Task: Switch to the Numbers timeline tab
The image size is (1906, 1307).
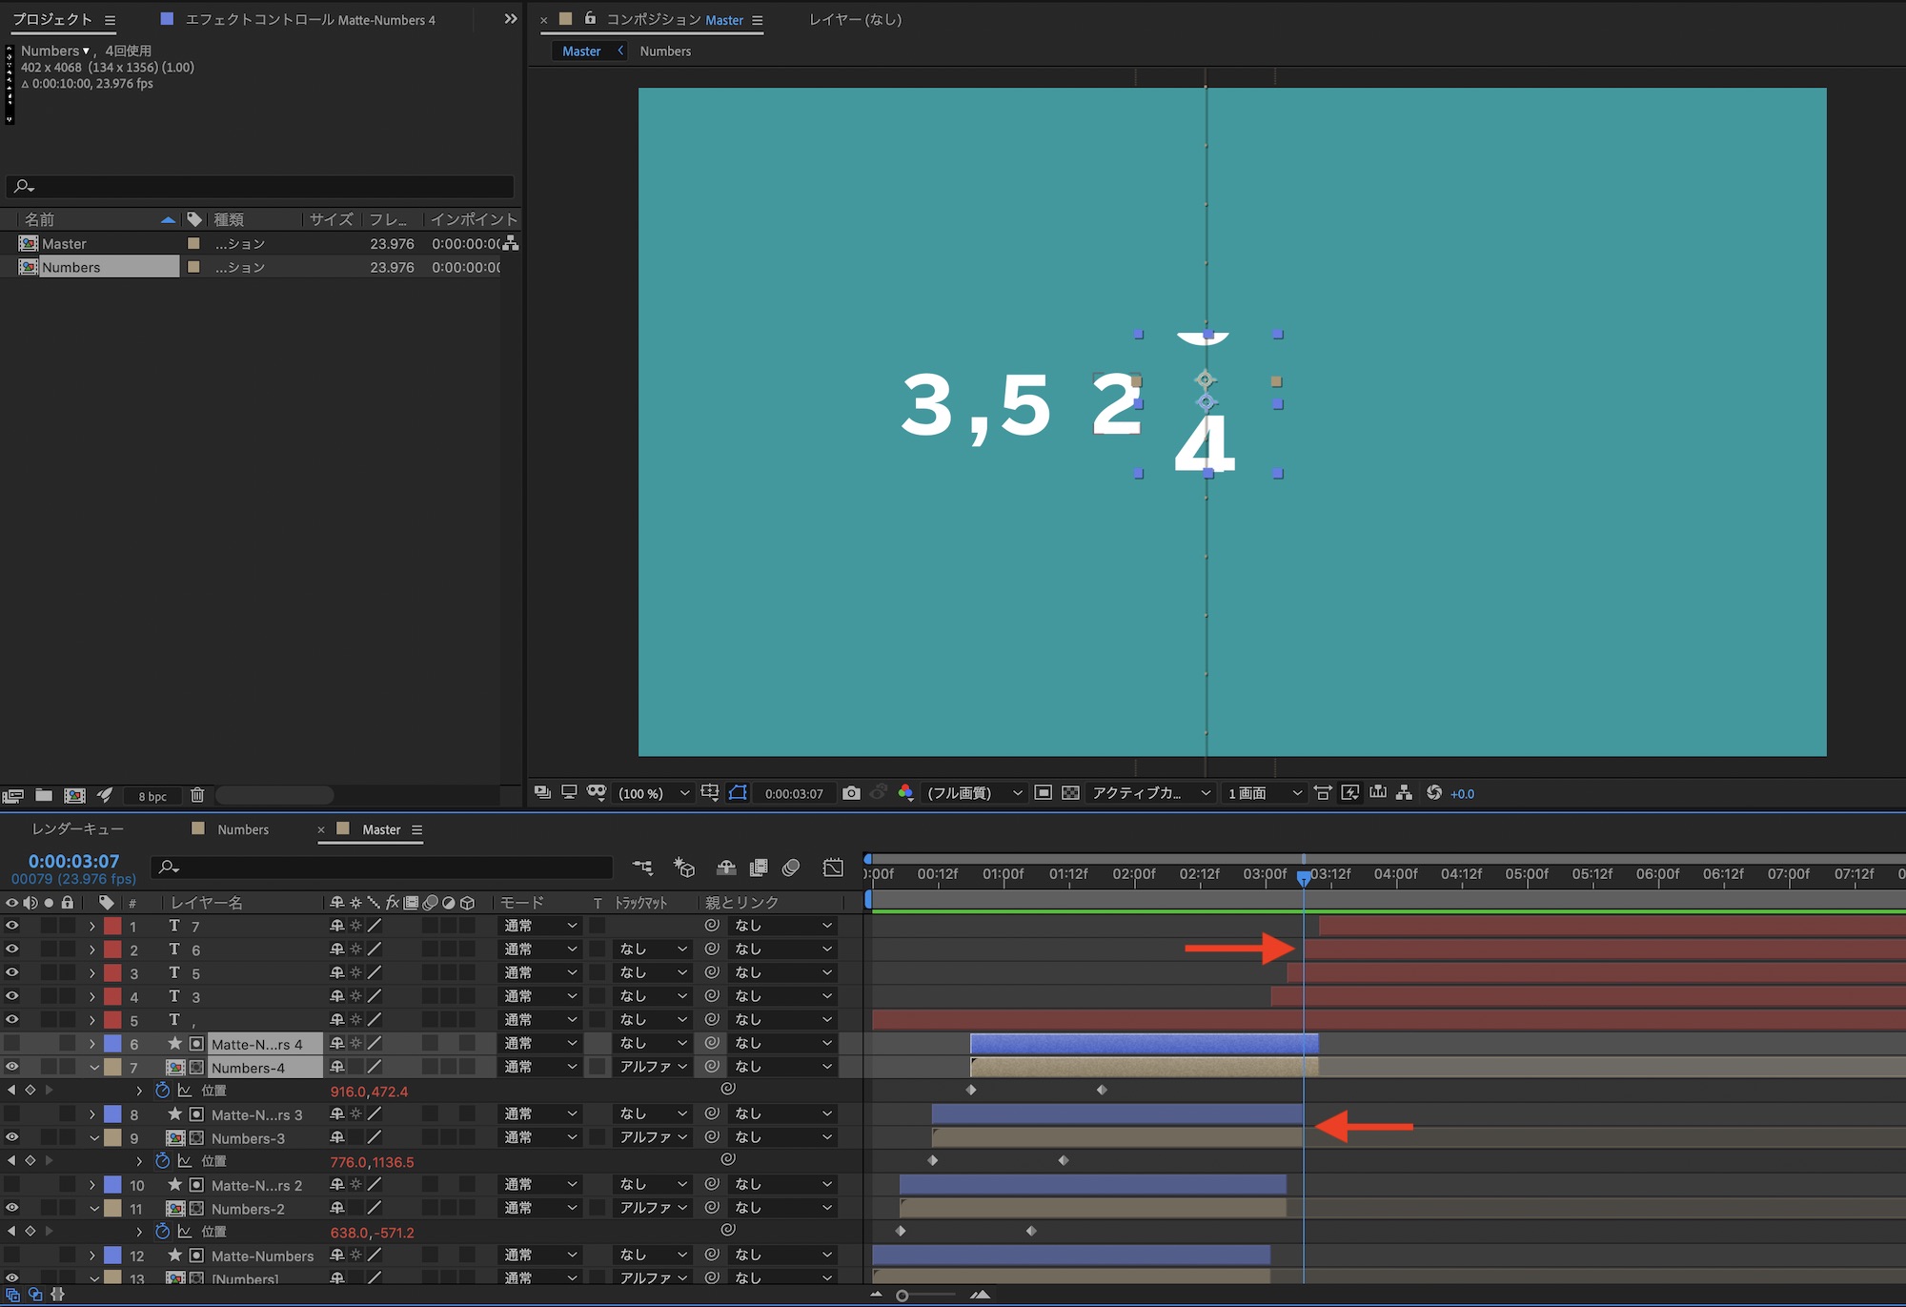Action: click(242, 829)
